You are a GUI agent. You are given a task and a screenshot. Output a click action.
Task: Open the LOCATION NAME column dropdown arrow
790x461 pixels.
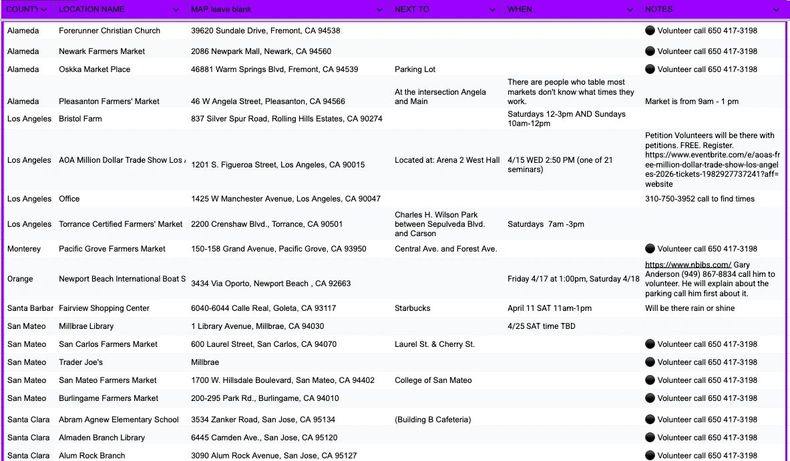176,10
